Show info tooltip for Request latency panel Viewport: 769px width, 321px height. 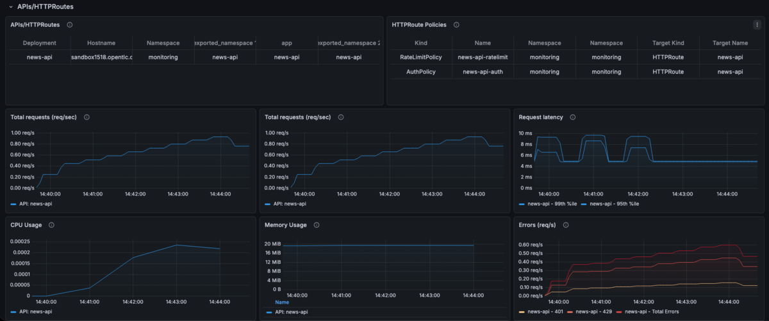point(572,117)
